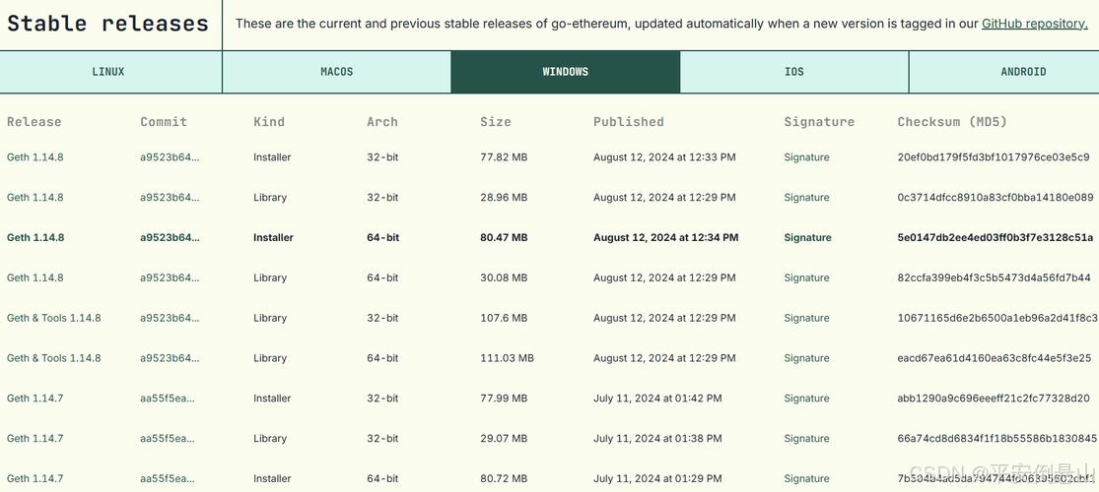Open Signature for 77.82 MB installer
The height and width of the screenshot is (492, 1099).
coord(806,157)
